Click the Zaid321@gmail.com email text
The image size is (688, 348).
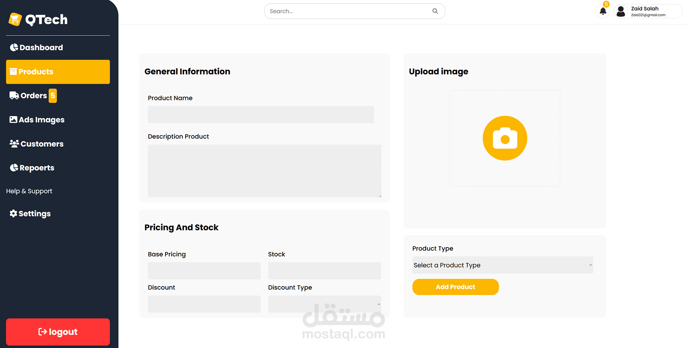click(x=648, y=15)
